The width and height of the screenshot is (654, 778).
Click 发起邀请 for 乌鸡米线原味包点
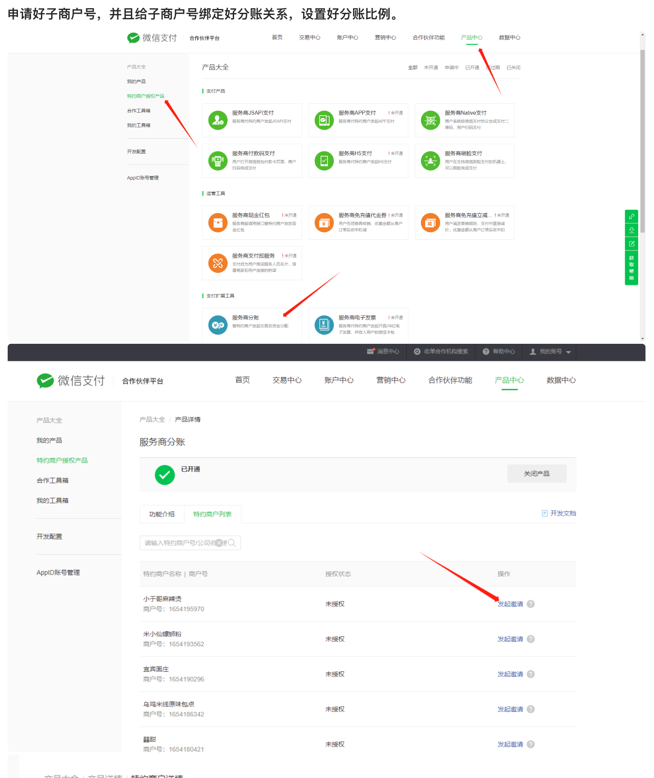[510, 709]
